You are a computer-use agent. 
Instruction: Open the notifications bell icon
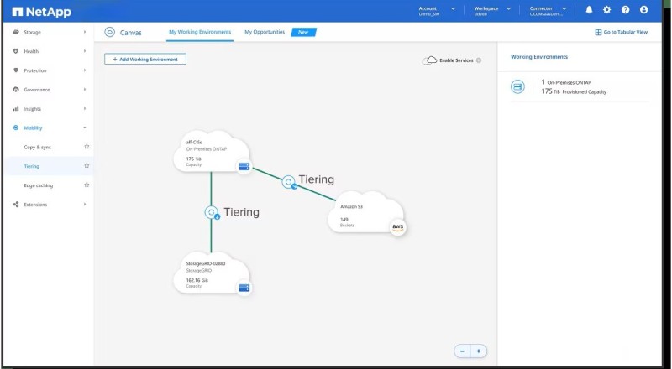(589, 10)
